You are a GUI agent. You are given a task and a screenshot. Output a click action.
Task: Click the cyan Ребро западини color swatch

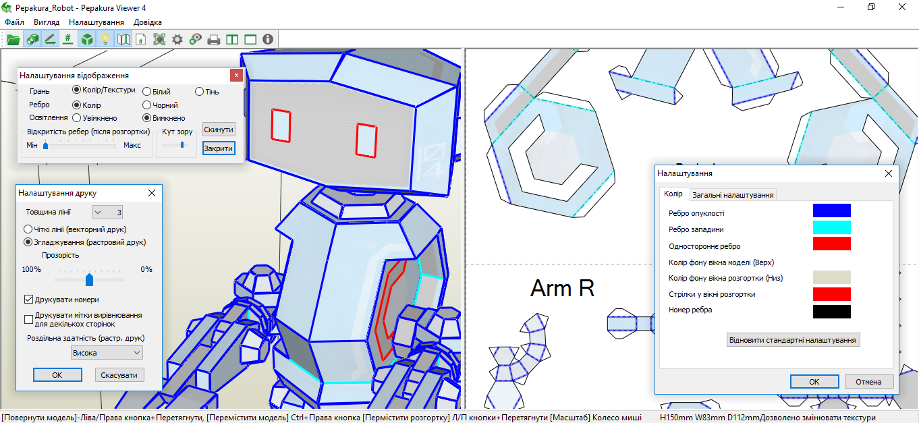831,227
